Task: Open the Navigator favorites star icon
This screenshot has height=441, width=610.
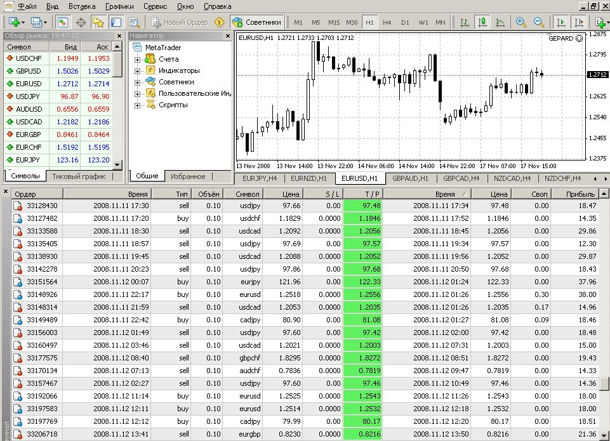Action: coord(98,22)
